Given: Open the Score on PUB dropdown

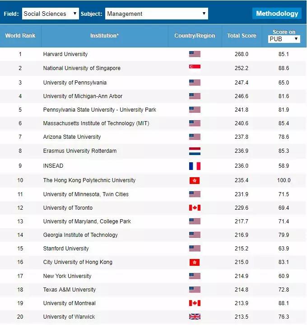Looking at the screenshot, I should [x=284, y=39].
